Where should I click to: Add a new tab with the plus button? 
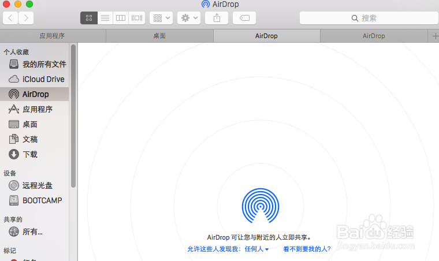pos(434,36)
